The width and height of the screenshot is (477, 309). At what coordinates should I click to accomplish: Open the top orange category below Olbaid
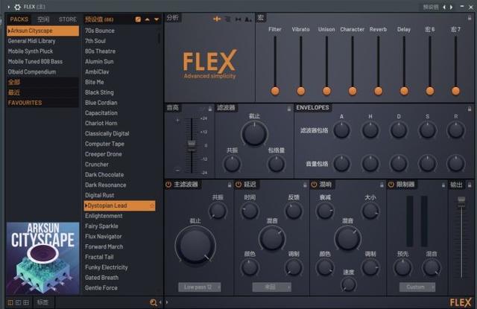click(x=42, y=82)
